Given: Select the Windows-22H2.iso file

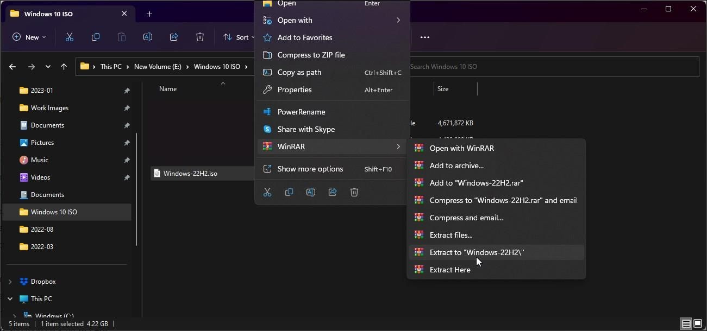Looking at the screenshot, I should pos(203,174).
